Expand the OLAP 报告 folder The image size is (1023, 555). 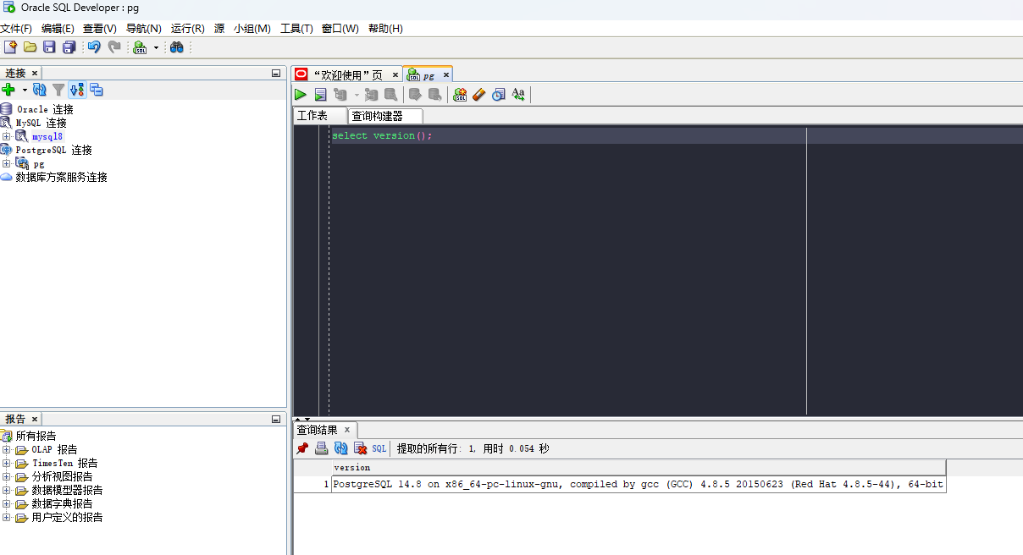[x=7, y=449]
